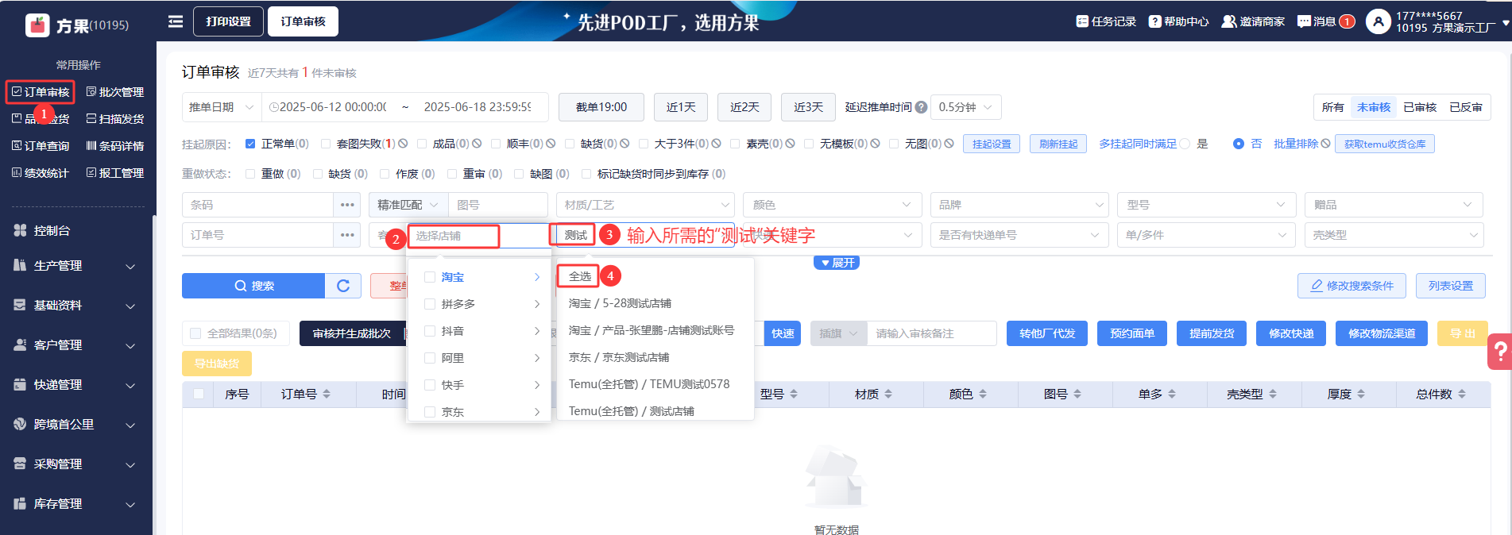
Task: Check the 顺丰 hold reason
Action: 496,144
